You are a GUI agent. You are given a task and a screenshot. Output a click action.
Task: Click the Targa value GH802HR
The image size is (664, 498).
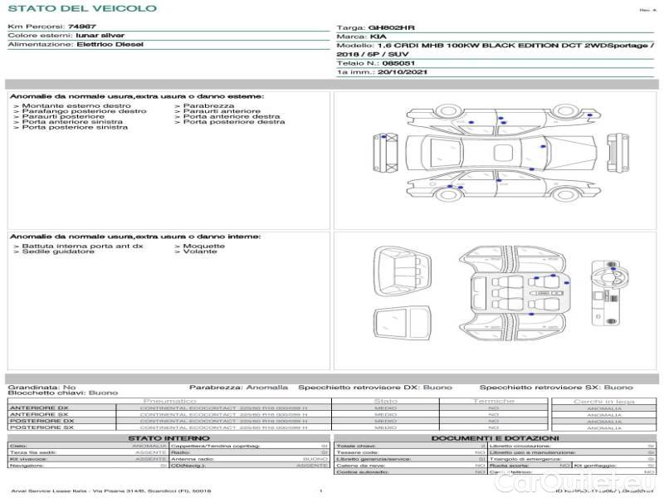tap(392, 27)
